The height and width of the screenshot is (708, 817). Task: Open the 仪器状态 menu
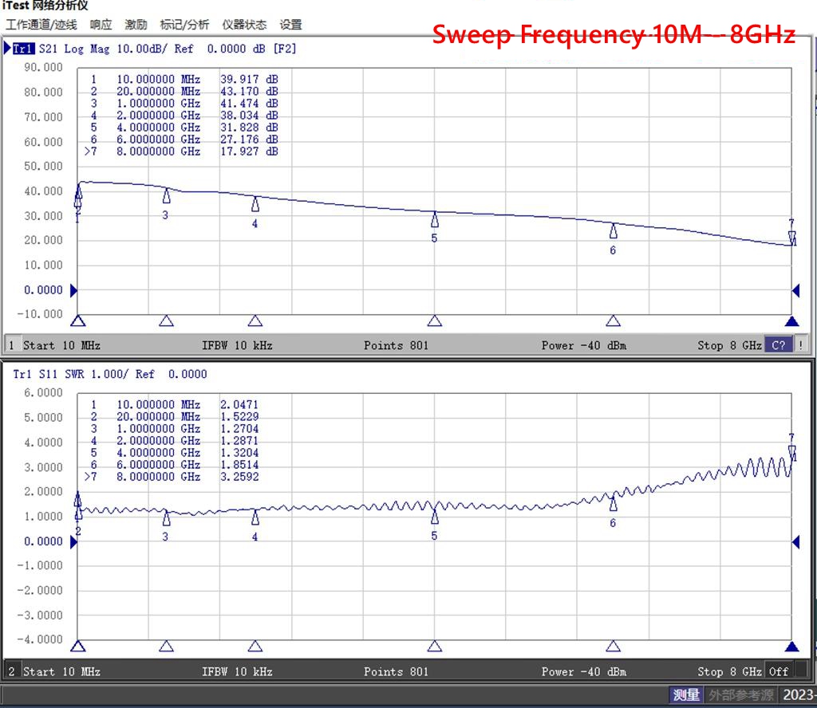click(x=244, y=25)
